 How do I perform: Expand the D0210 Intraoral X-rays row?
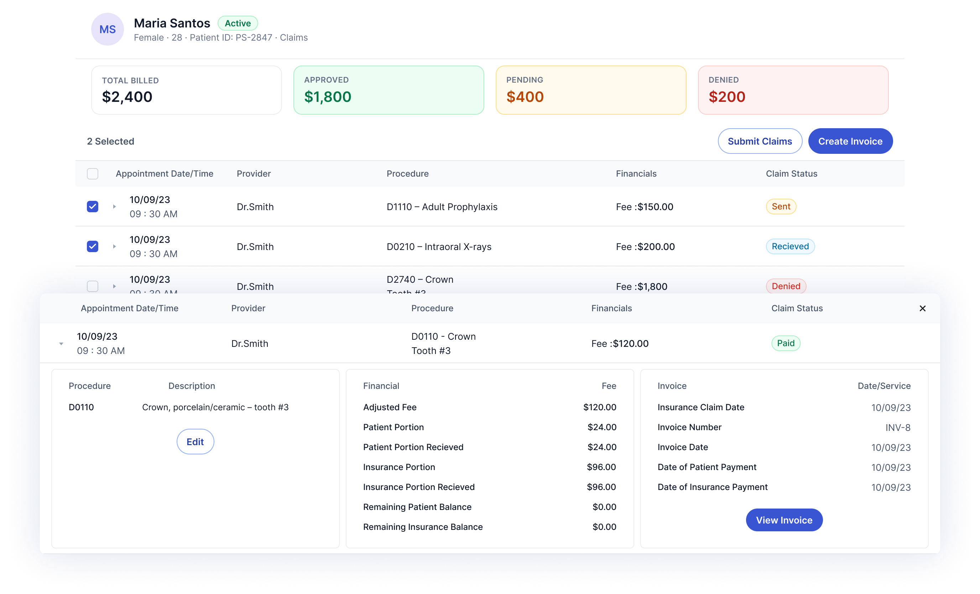(x=114, y=246)
